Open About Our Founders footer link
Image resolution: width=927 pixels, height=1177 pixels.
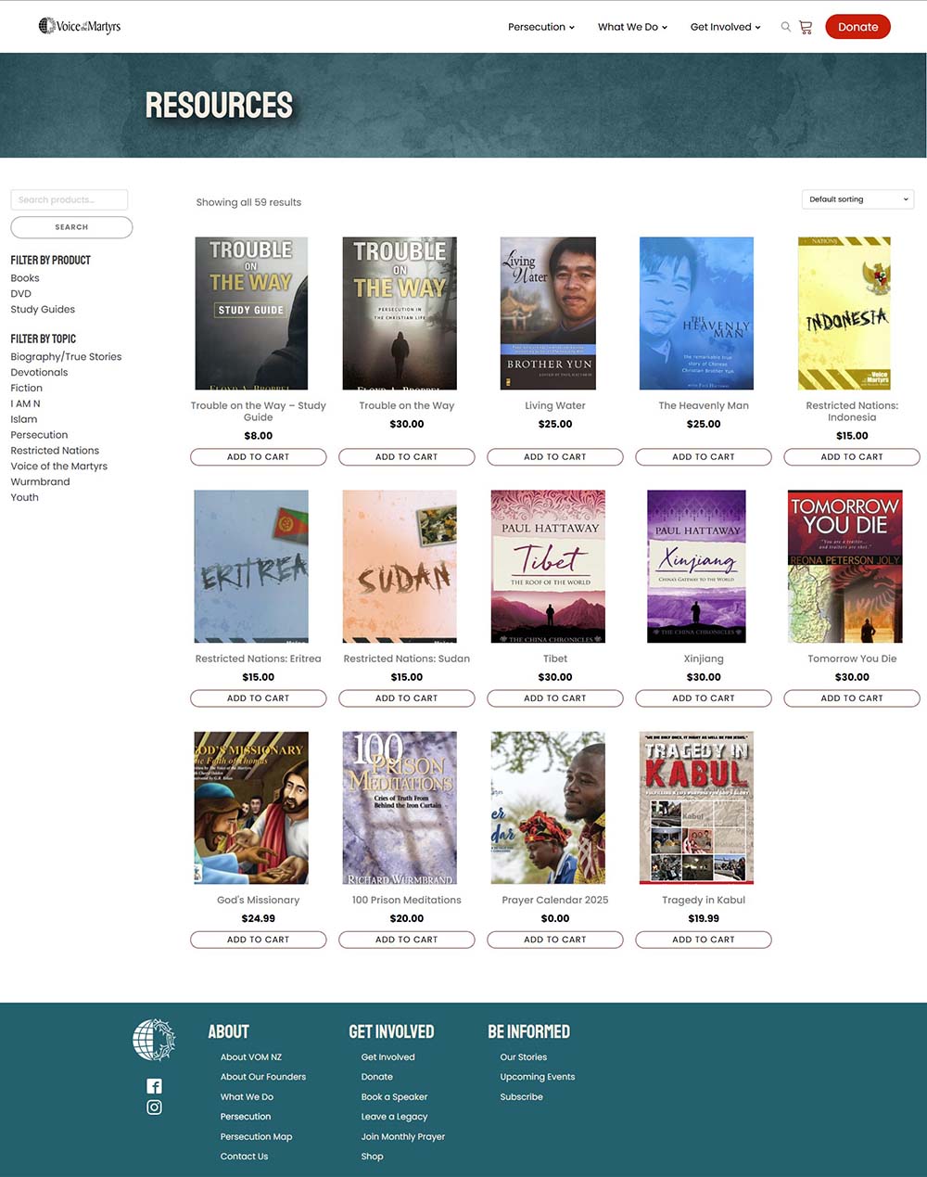click(263, 1077)
